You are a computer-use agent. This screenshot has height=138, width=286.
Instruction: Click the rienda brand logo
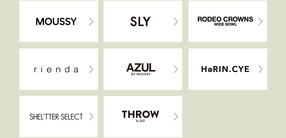[x=56, y=69]
